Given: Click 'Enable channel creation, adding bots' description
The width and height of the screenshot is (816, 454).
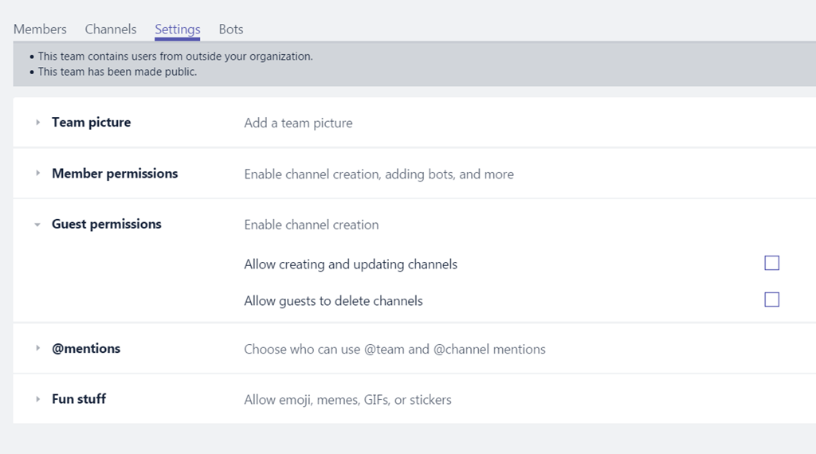Looking at the screenshot, I should coord(379,174).
